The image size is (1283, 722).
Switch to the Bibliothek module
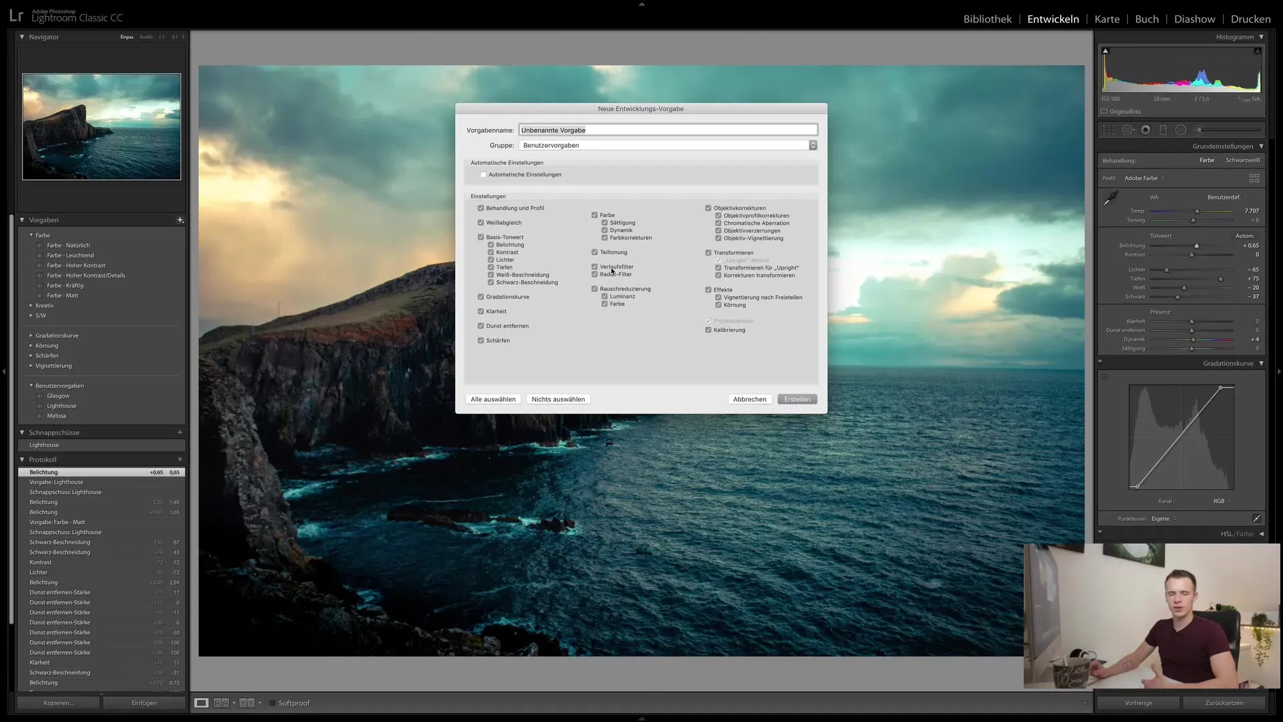pos(987,19)
